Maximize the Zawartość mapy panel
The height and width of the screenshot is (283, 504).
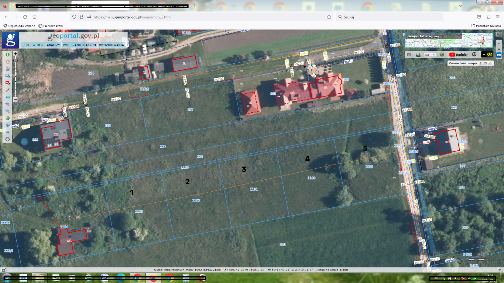pos(485,63)
